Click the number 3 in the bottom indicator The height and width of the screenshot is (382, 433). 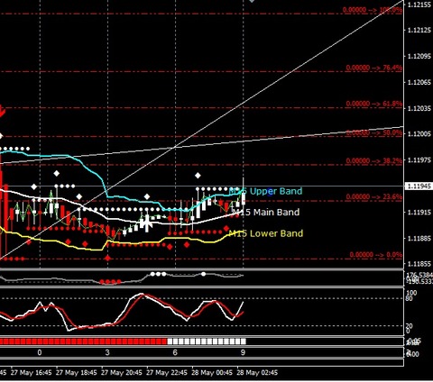pyautogui.click(x=107, y=352)
